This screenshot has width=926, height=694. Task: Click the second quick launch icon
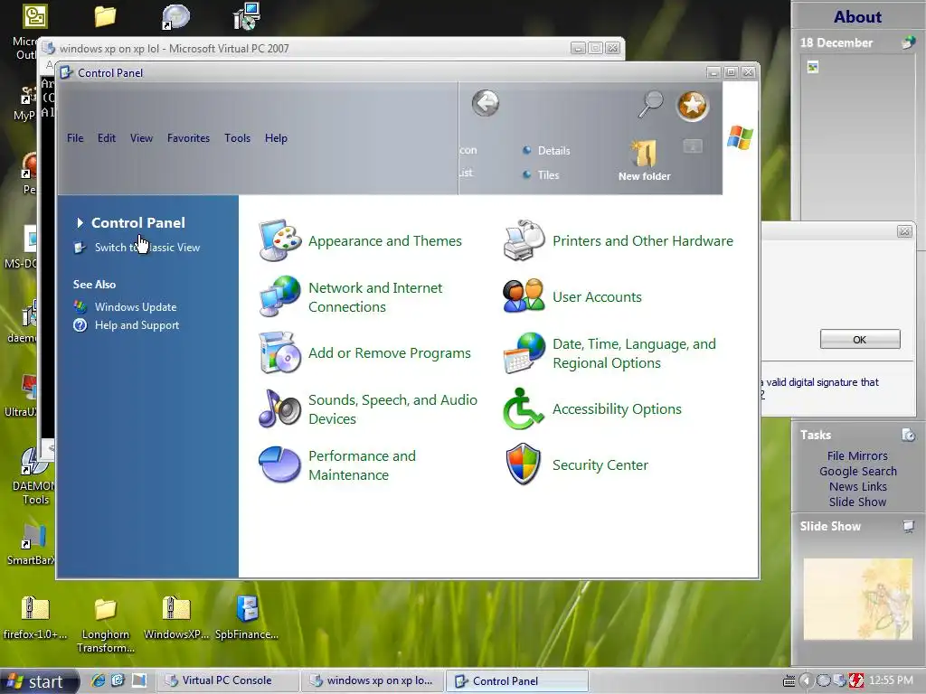118,680
